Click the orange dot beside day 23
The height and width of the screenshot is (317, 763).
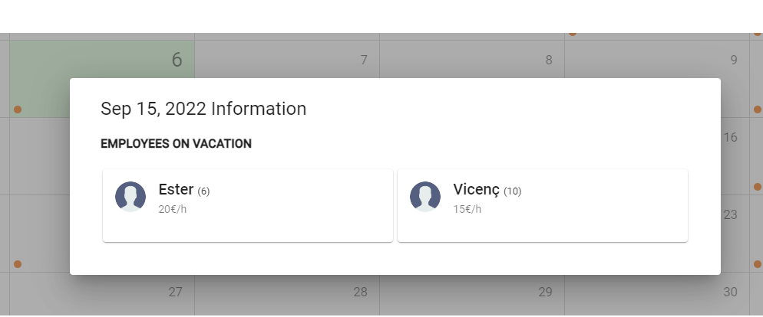click(x=758, y=264)
